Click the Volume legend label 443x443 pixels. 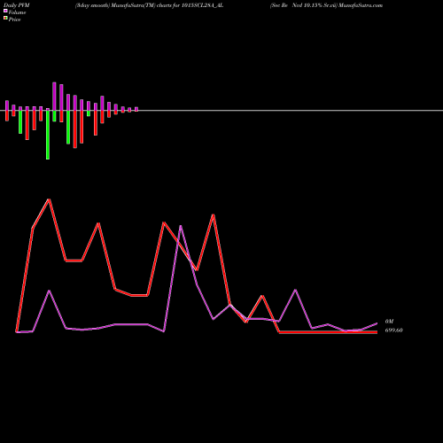pyautogui.click(x=17, y=12)
